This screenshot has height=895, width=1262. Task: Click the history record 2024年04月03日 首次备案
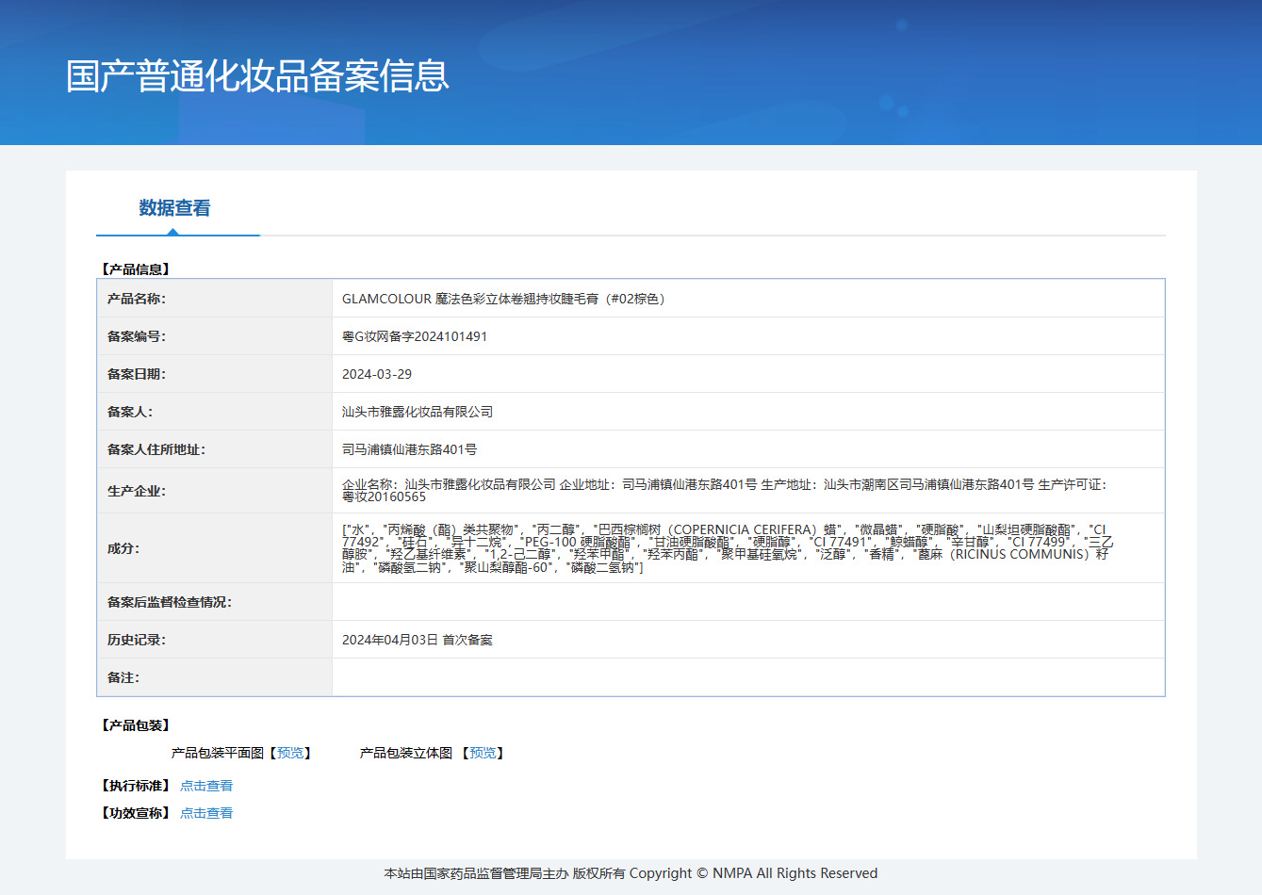point(418,640)
